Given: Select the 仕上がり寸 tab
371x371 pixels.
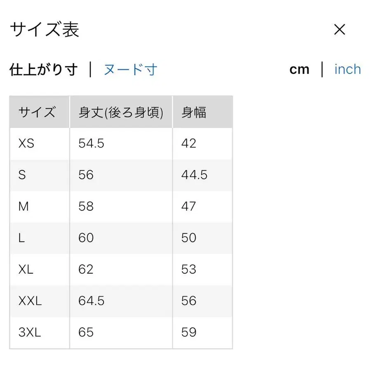Looking at the screenshot, I should click(x=43, y=69).
